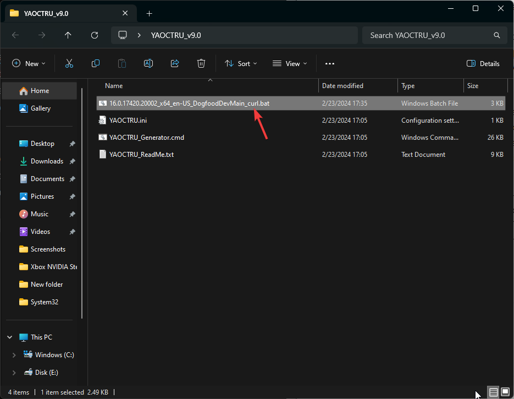Click the Search YAOCTRU_v9.0 field

[x=429, y=35]
